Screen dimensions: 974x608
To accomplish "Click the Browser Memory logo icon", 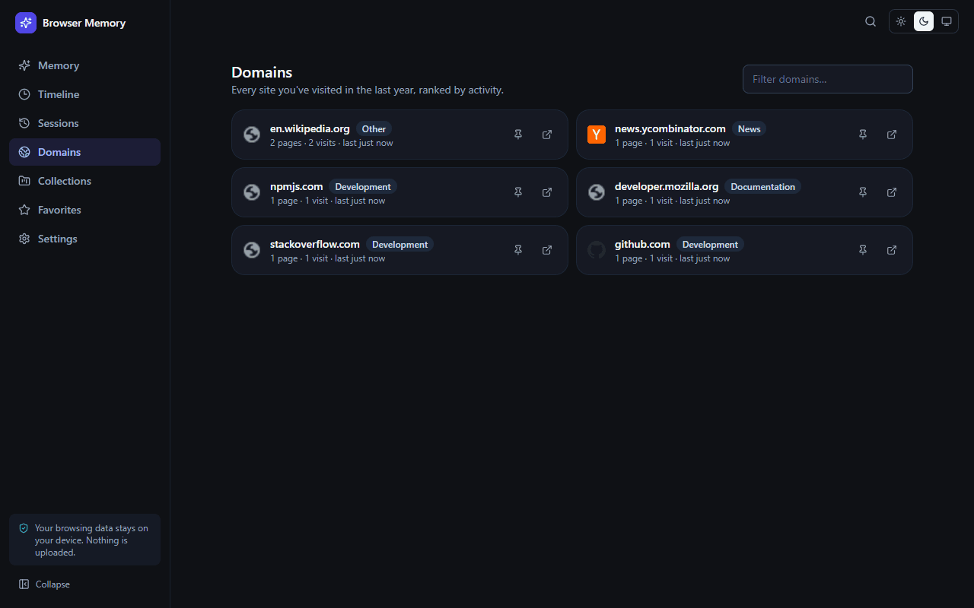I will 26,23.
